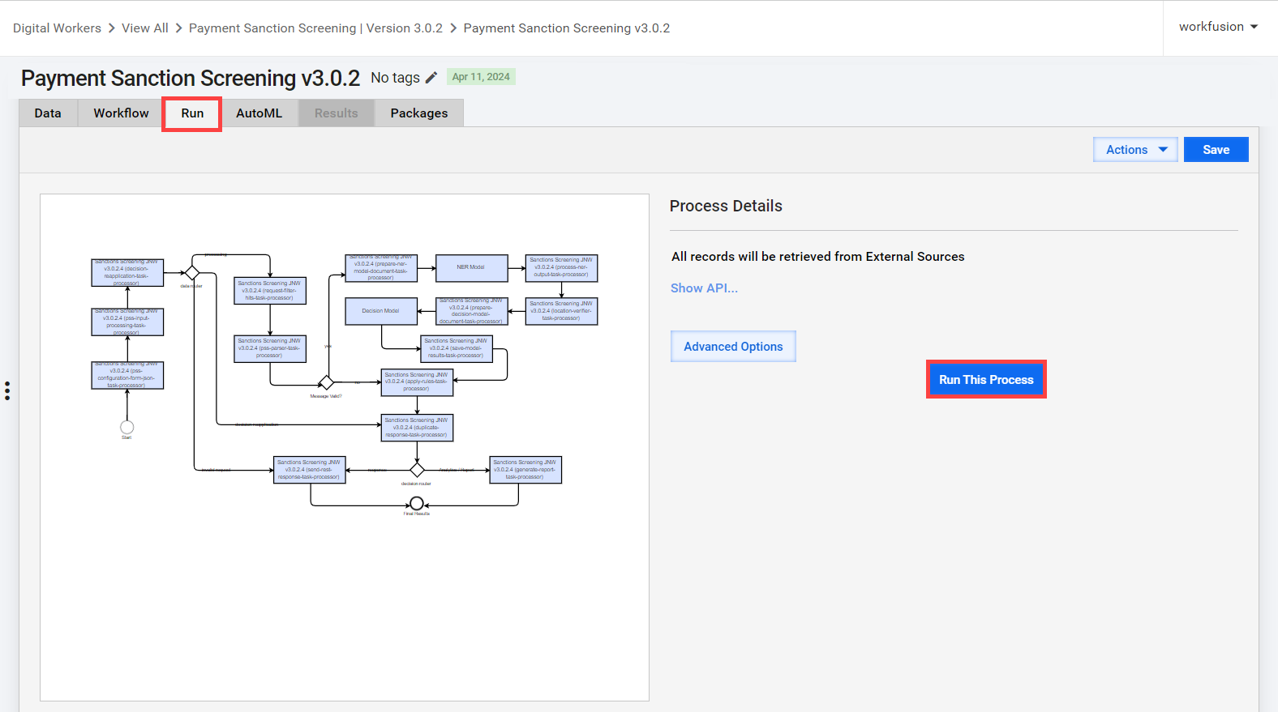Edit tags with the pencil icon
The width and height of the screenshot is (1278, 712).
pyautogui.click(x=431, y=78)
